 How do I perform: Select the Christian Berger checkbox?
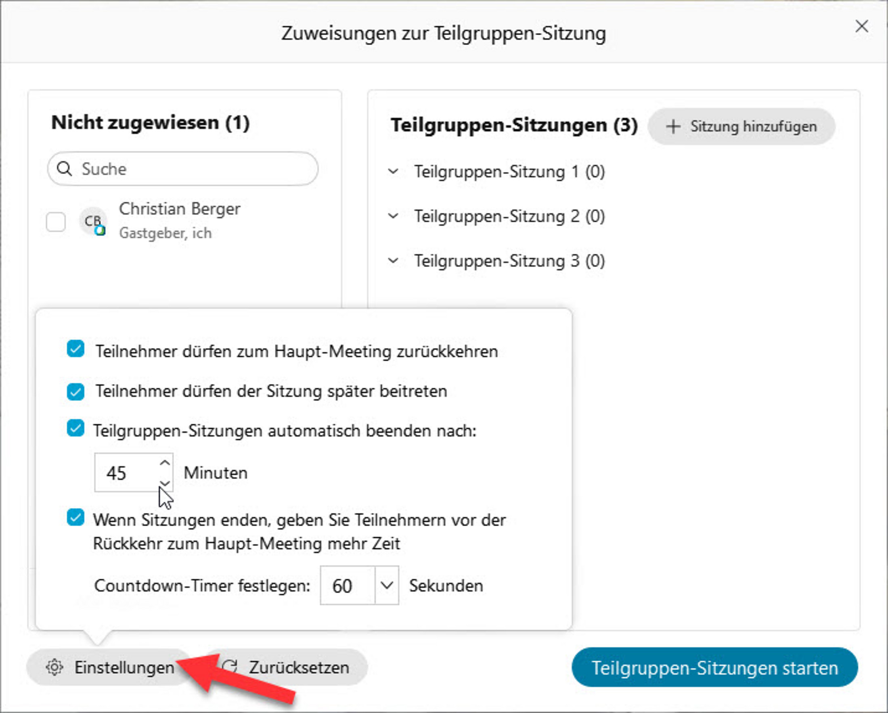pyautogui.click(x=56, y=222)
